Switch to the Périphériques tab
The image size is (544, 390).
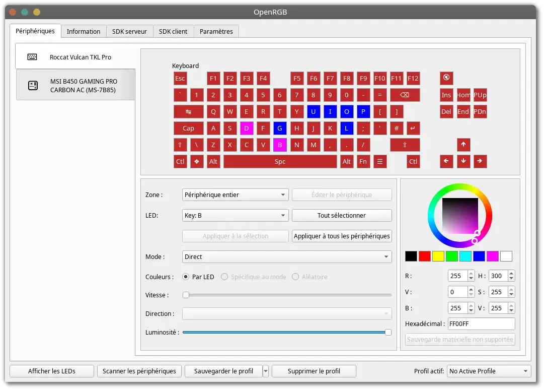click(x=35, y=31)
